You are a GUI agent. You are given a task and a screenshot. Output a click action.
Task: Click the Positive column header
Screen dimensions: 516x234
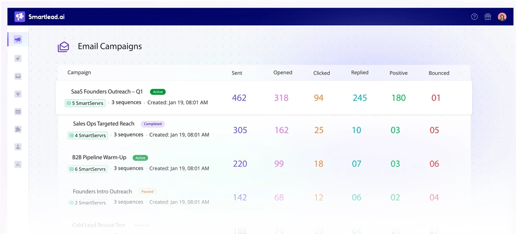click(x=398, y=73)
